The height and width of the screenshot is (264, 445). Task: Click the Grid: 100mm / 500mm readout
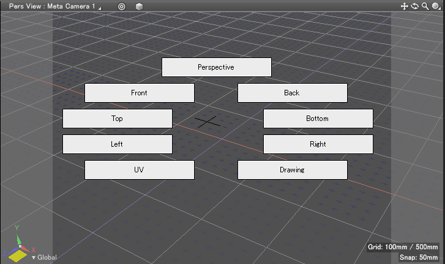tap(403, 247)
